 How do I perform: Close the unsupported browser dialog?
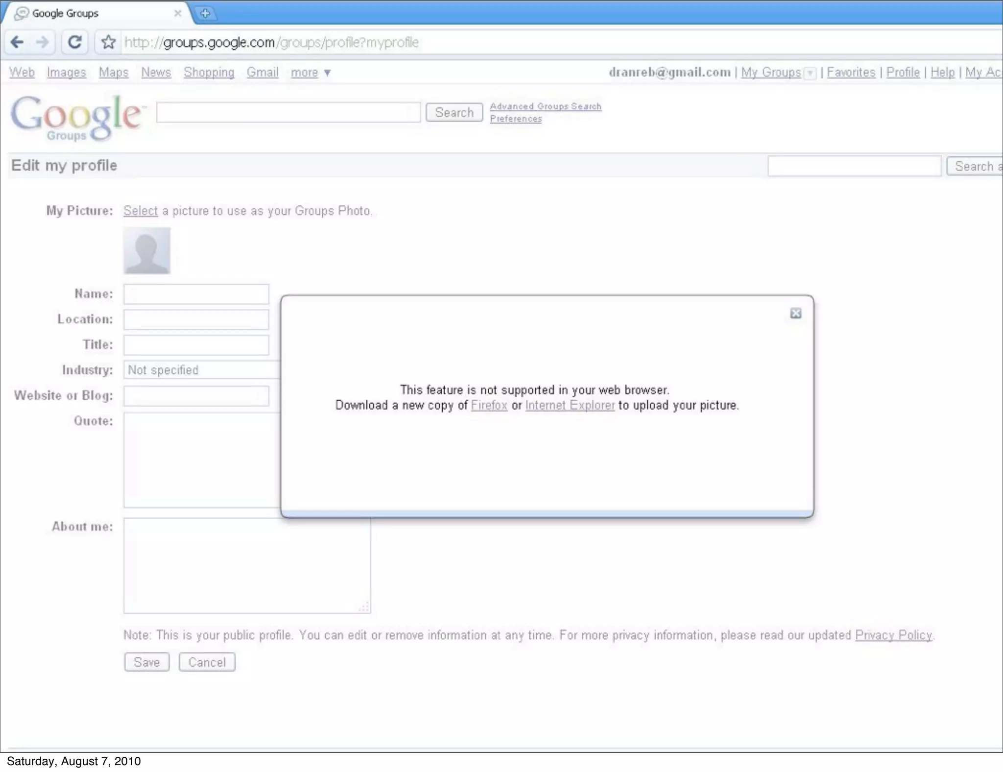(795, 314)
